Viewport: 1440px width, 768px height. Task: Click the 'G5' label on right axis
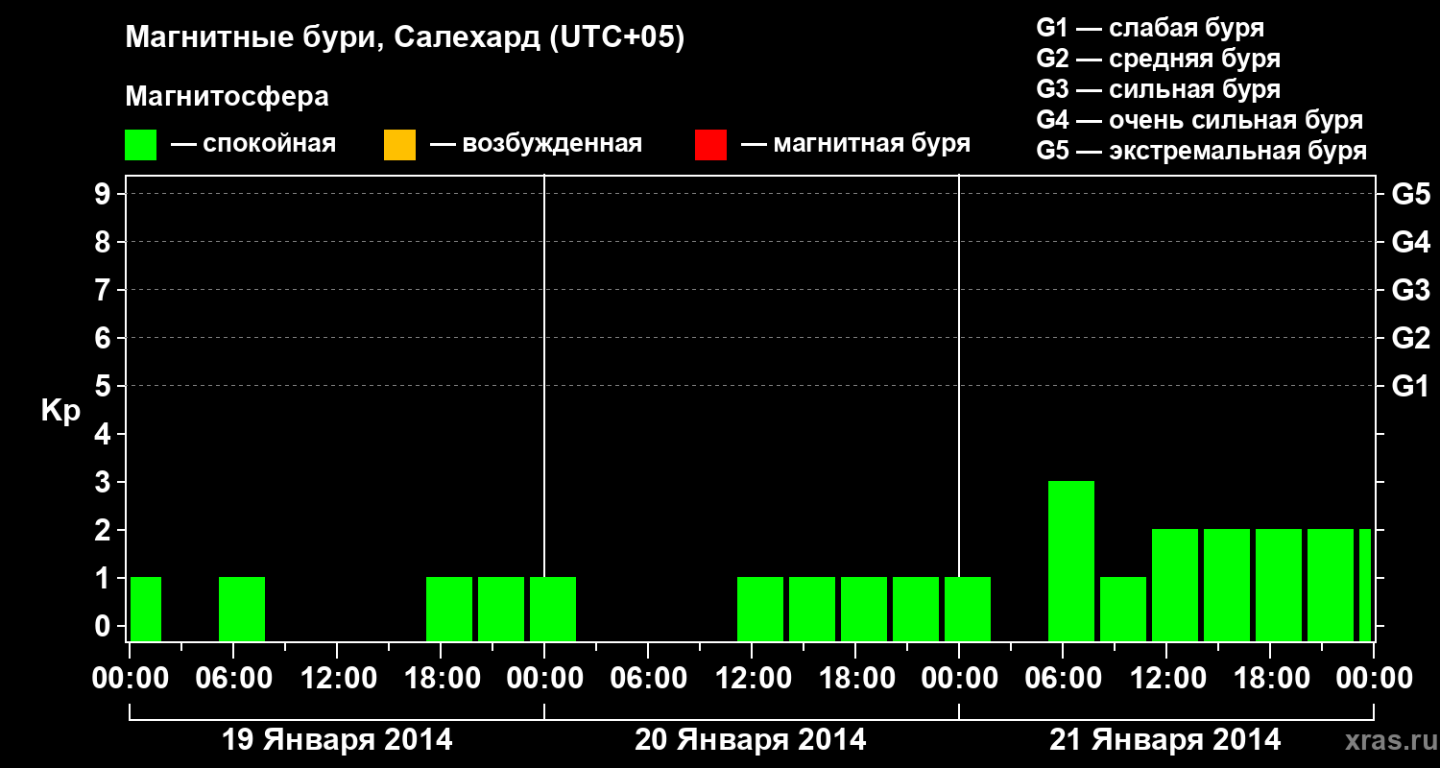pyautogui.click(x=1410, y=195)
